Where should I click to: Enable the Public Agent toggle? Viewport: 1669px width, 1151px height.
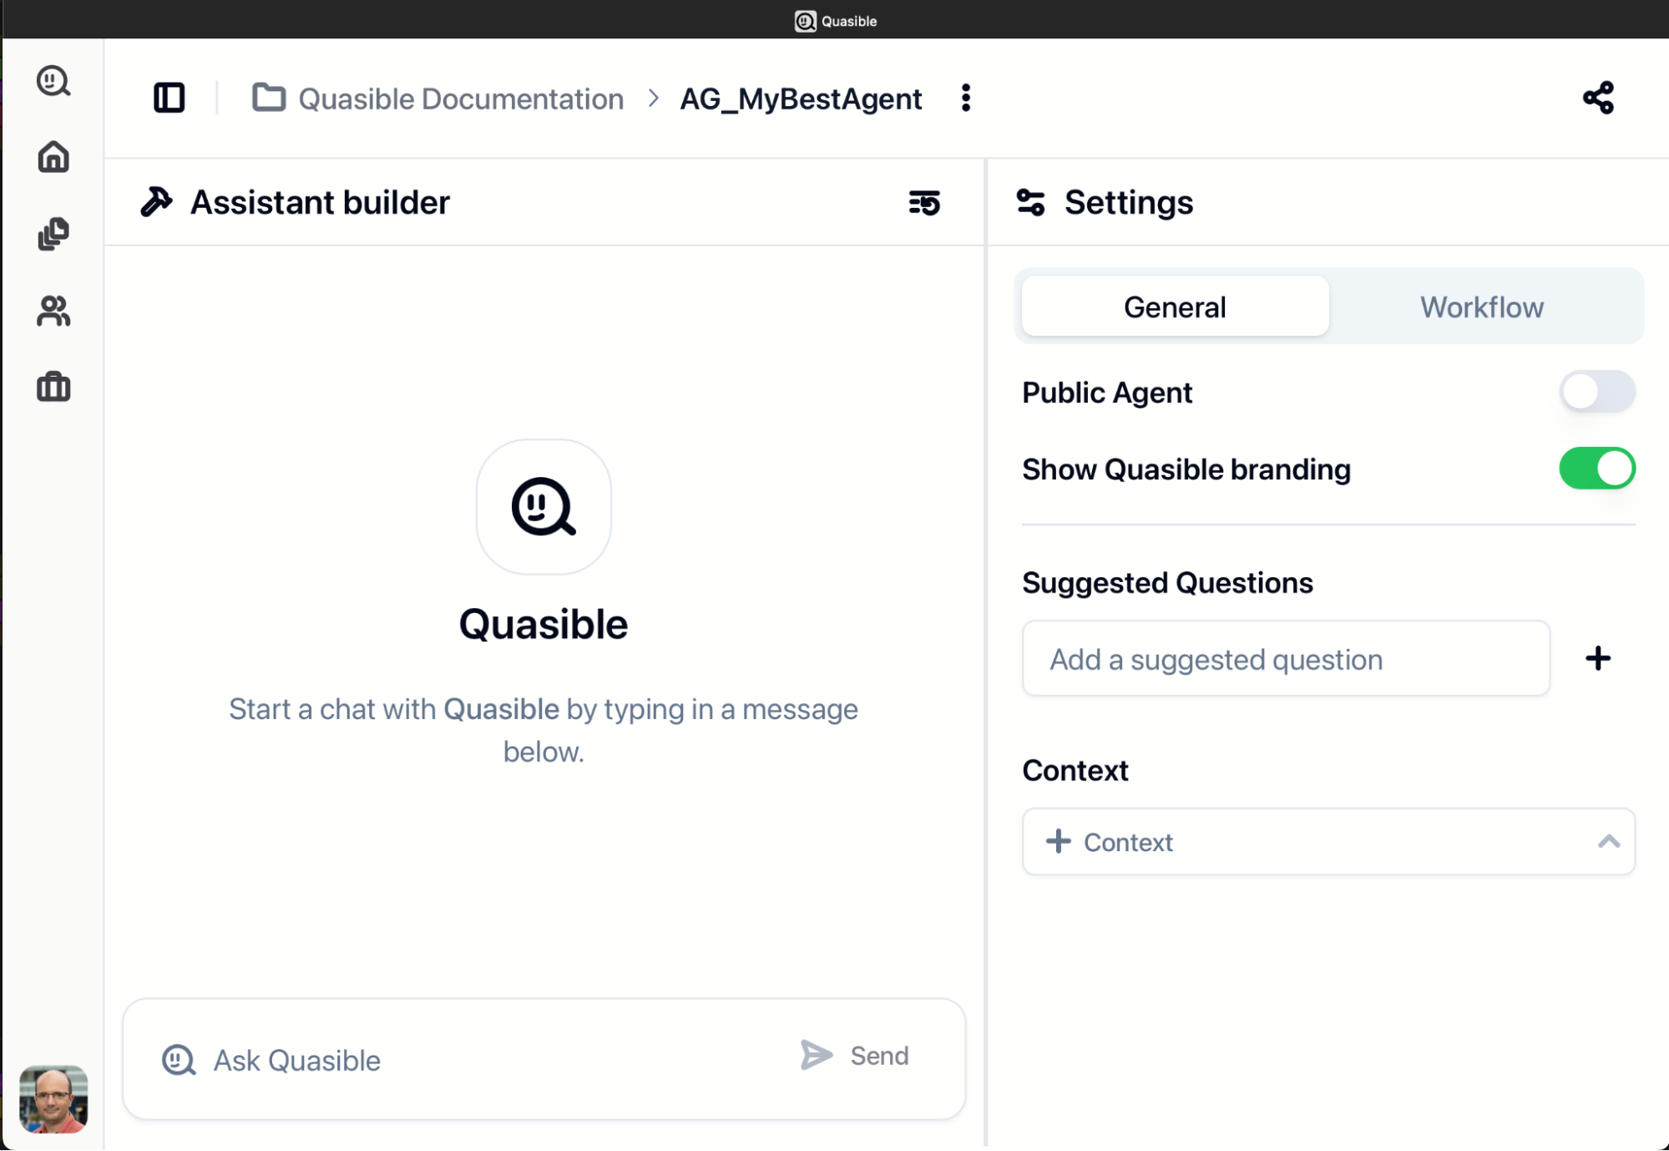(x=1596, y=392)
